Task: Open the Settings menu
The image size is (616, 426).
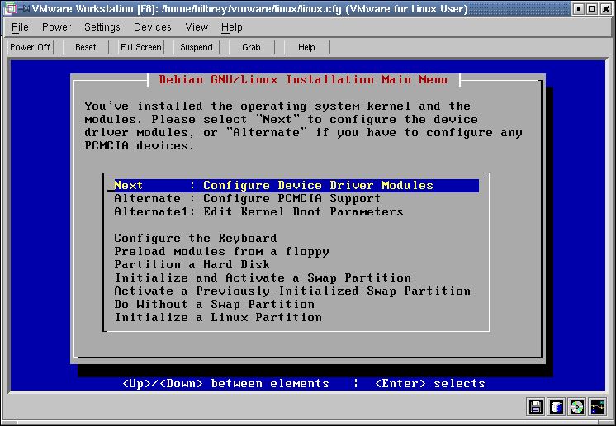Action: (102, 27)
